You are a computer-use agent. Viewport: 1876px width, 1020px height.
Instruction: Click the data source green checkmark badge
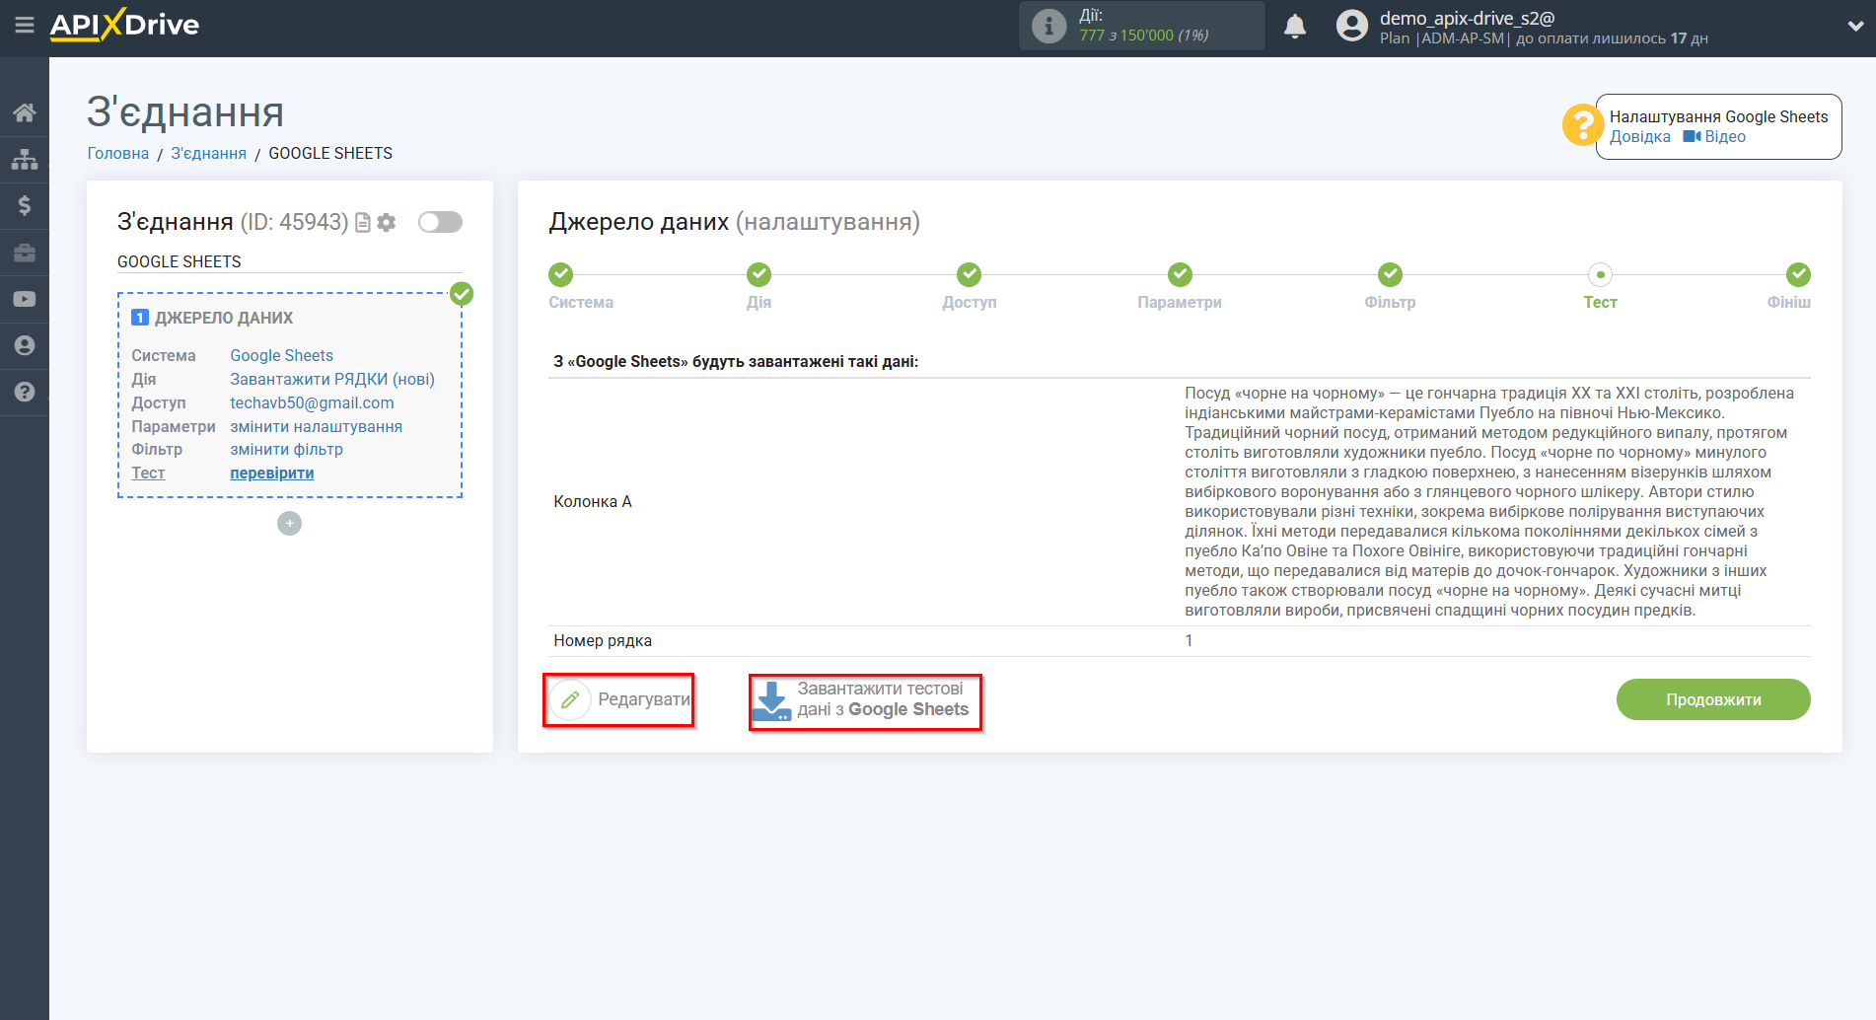[462, 293]
